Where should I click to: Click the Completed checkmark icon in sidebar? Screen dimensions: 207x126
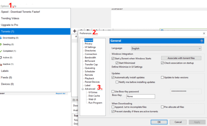[x=1, y=51]
